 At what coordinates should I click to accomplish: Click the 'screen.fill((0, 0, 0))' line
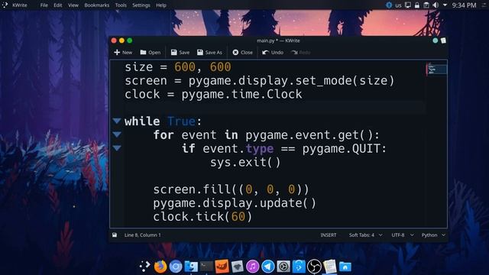coord(231,189)
